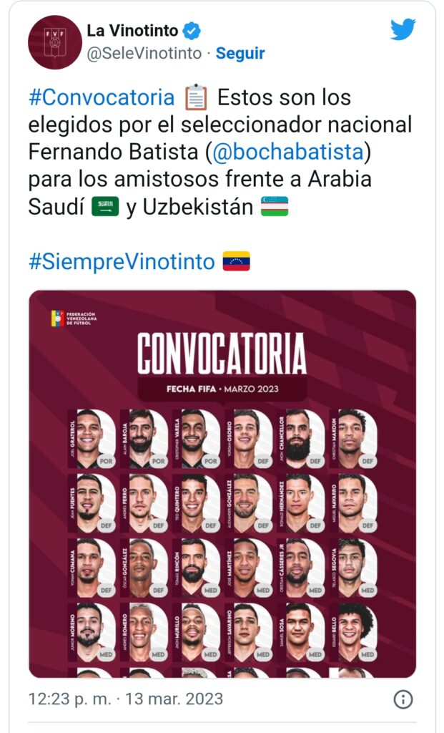This screenshot has height=733, width=444.
Task: Open the #SiempreVinotinto hashtag
Action: [122, 261]
